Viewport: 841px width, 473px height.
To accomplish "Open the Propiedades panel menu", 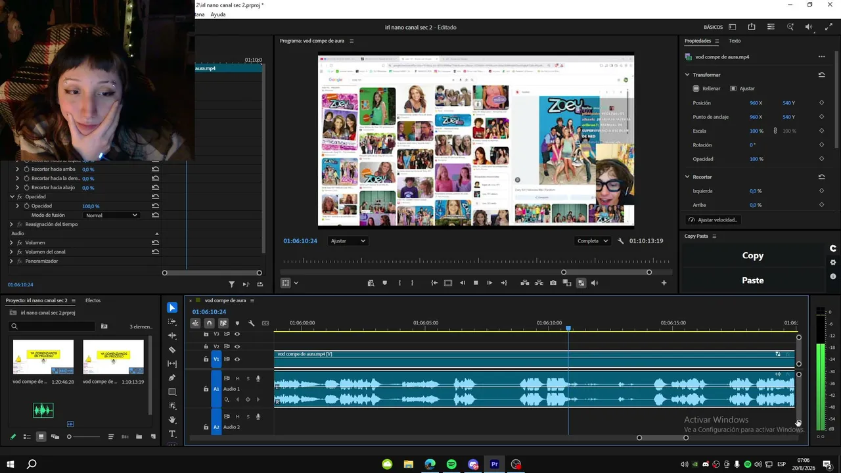I will [717, 41].
